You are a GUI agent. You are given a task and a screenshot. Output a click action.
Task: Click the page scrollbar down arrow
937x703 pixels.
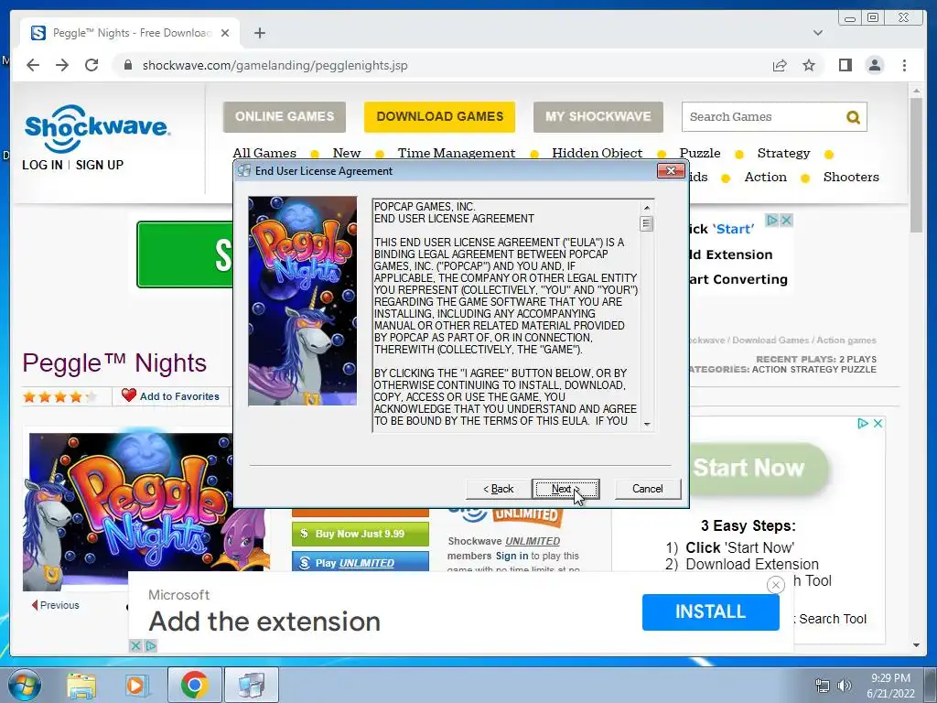point(916,645)
